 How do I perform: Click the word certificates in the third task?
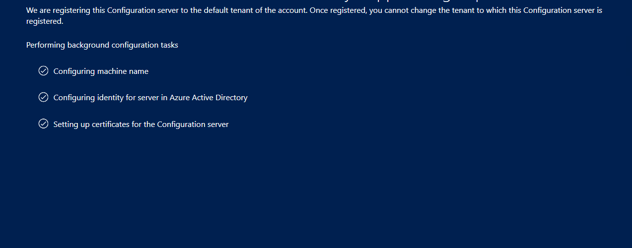click(110, 124)
